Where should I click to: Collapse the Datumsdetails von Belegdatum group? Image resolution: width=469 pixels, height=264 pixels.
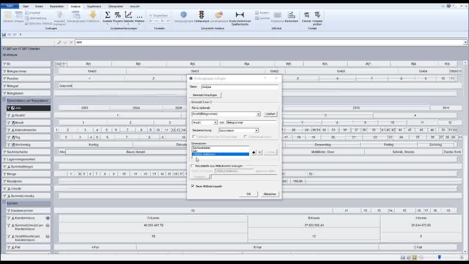[x=4, y=100]
